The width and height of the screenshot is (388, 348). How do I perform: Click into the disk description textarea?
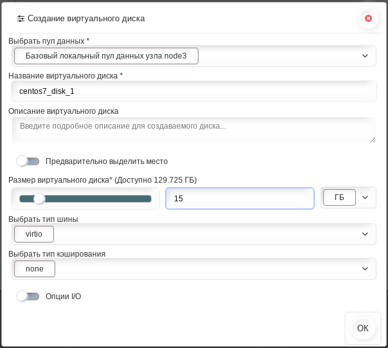point(194,130)
